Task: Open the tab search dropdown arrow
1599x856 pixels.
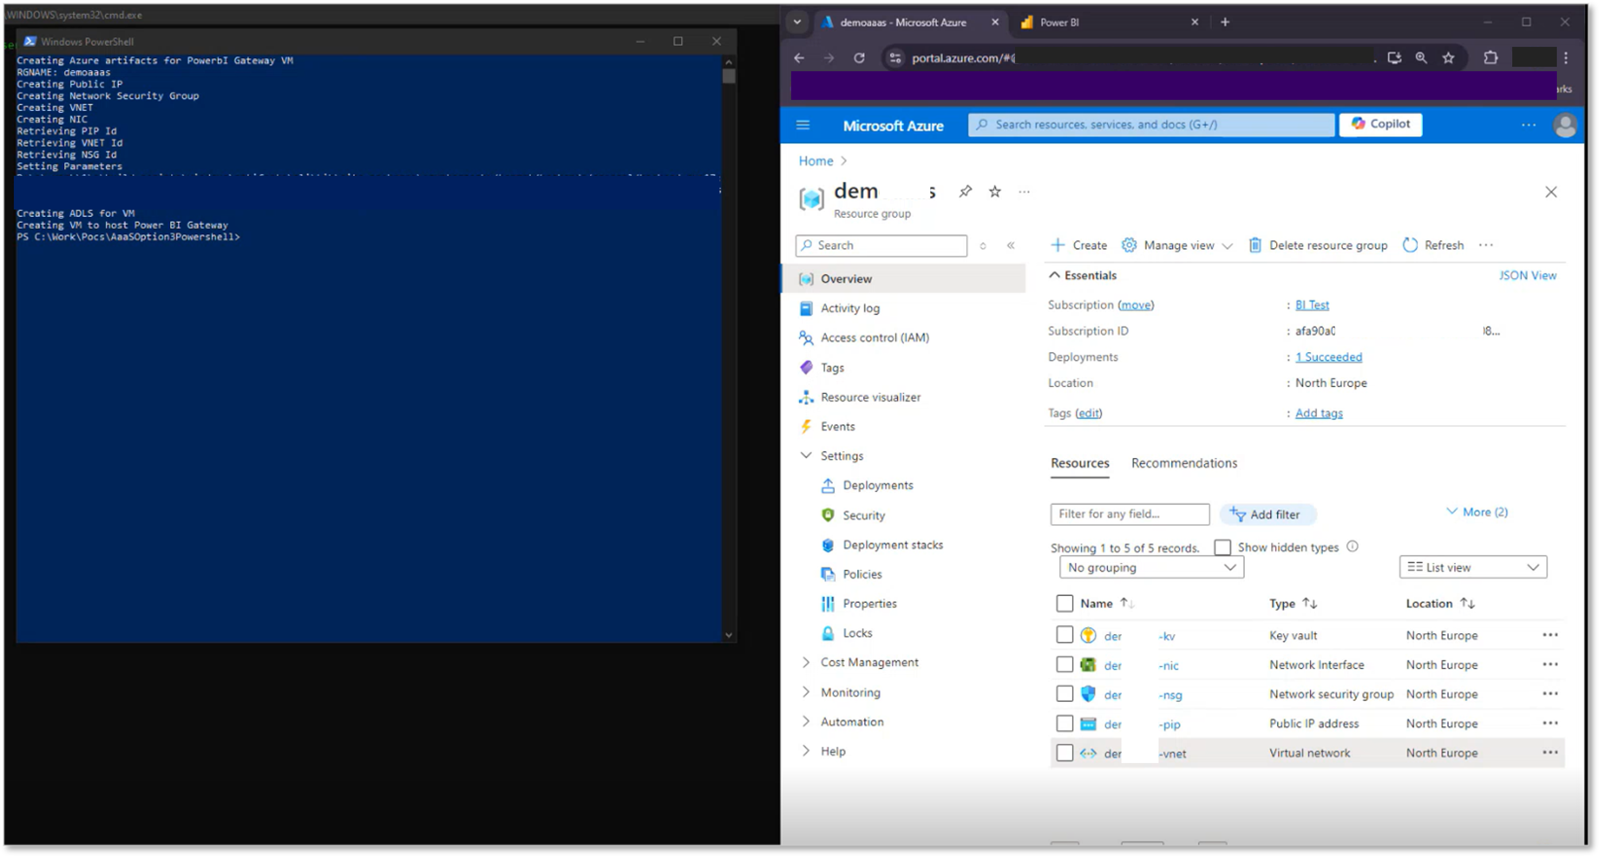Action: point(797,22)
